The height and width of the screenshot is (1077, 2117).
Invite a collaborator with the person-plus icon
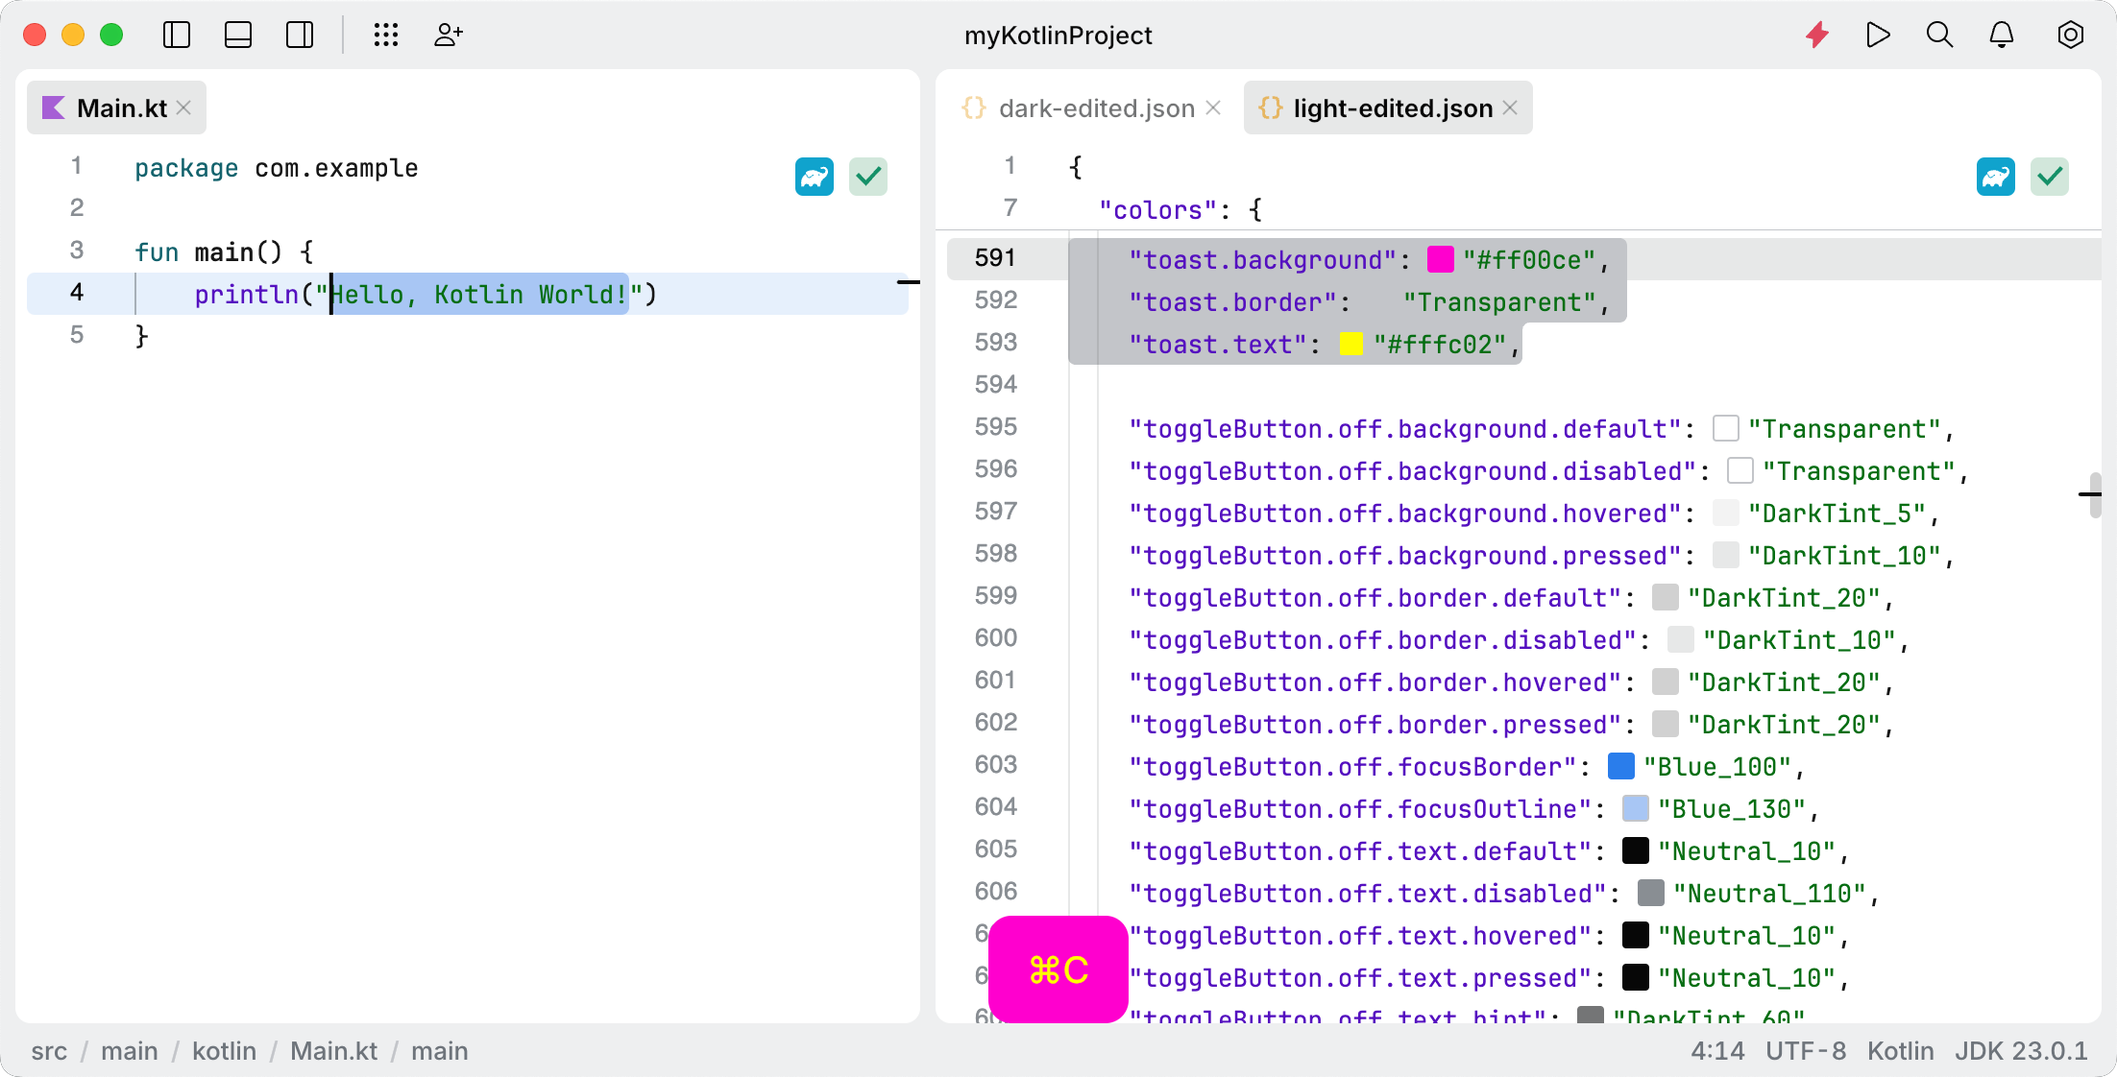click(448, 35)
